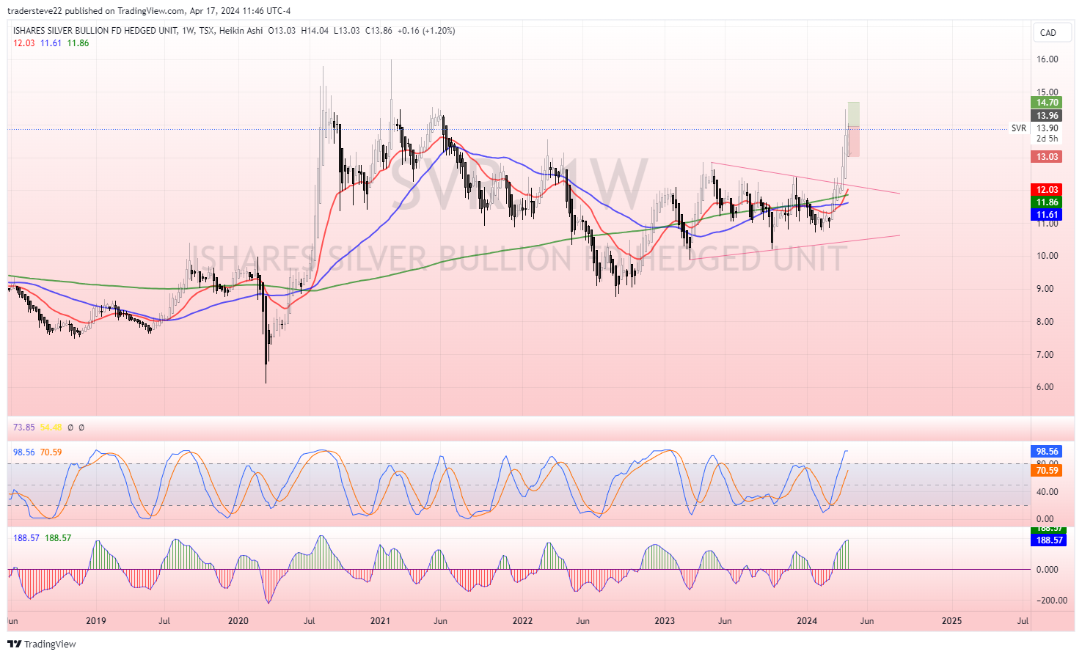Click the 40.00 stochastic axis label

(1047, 492)
